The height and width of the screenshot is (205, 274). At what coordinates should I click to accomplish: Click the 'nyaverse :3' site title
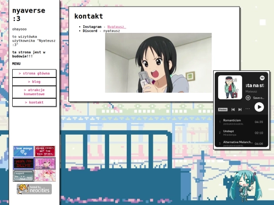tap(28, 15)
